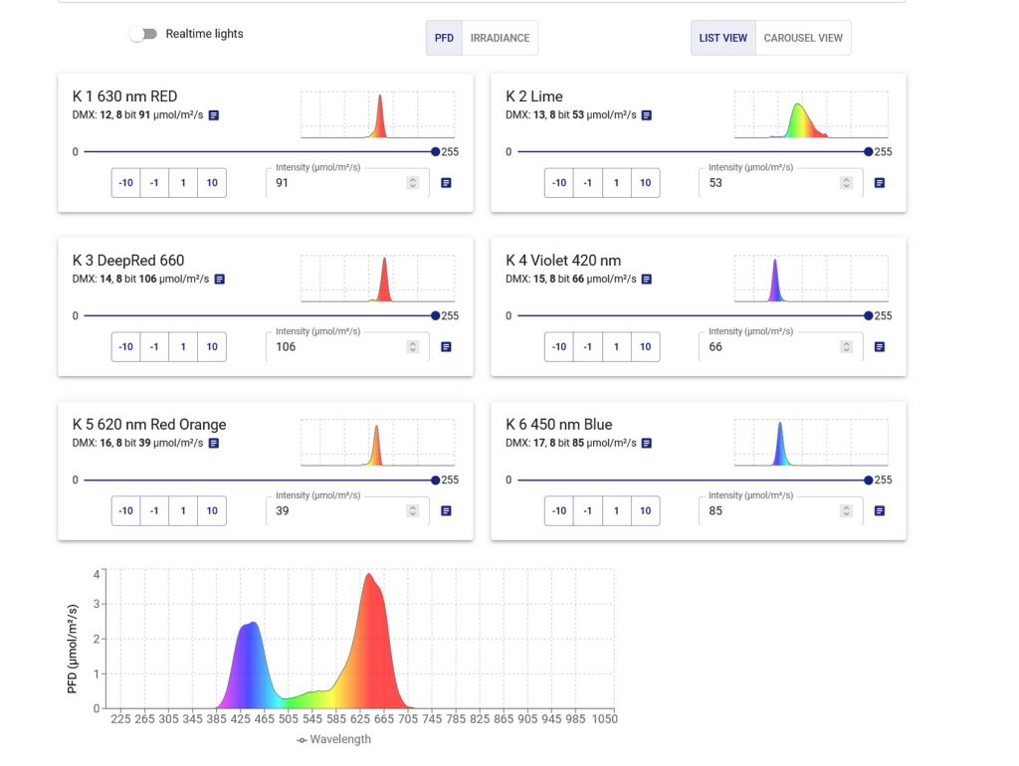The width and height of the screenshot is (1019, 766).
Task: Click the icon right of K 2 intensity field
Action: (x=880, y=183)
